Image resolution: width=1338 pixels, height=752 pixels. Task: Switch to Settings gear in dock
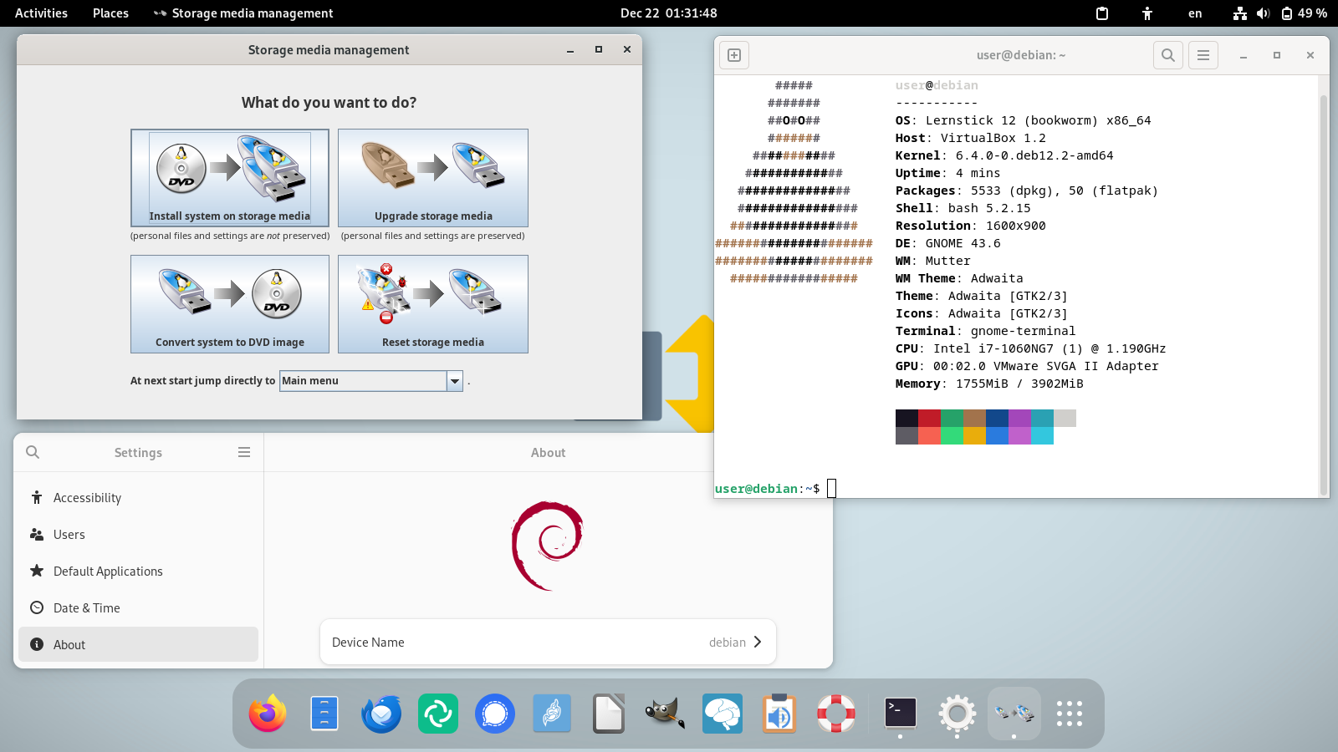coord(958,714)
